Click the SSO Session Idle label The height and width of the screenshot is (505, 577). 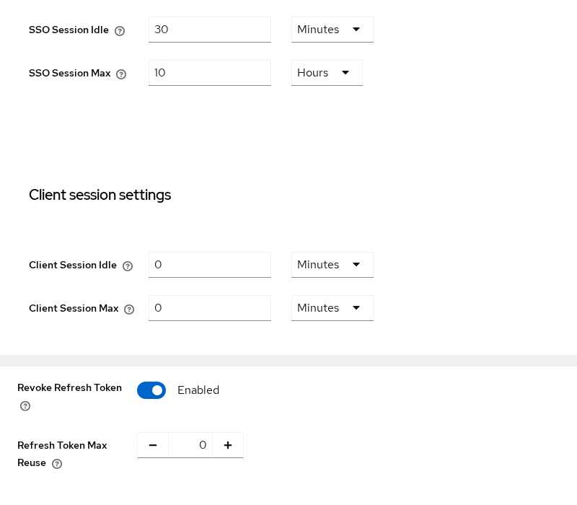tap(69, 30)
